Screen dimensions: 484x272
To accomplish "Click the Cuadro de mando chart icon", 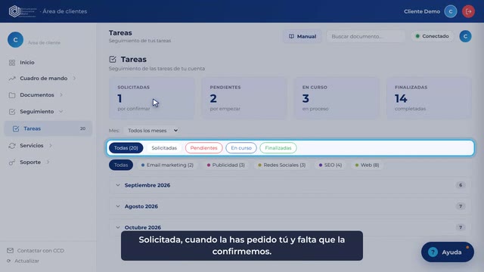I will tap(12, 79).
